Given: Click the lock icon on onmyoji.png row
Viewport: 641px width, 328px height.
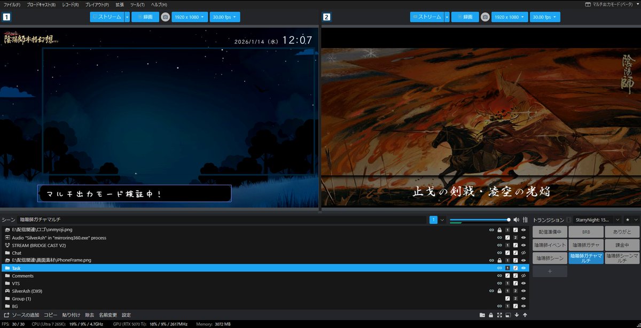Looking at the screenshot, I should 499,230.
